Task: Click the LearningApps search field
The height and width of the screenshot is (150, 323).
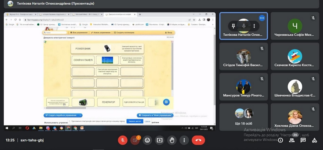Action: (55, 32)
